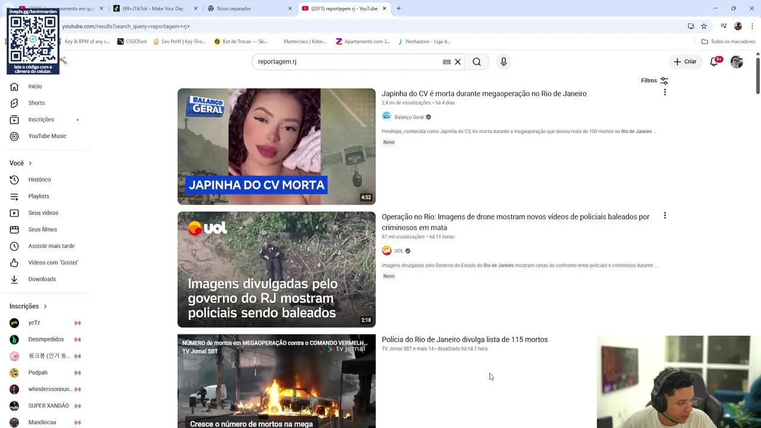The height and width of the screenshot is (428, 761).
Task: Play the TV Jornal SBT burning car thumbnail
Action: (276, 381)
